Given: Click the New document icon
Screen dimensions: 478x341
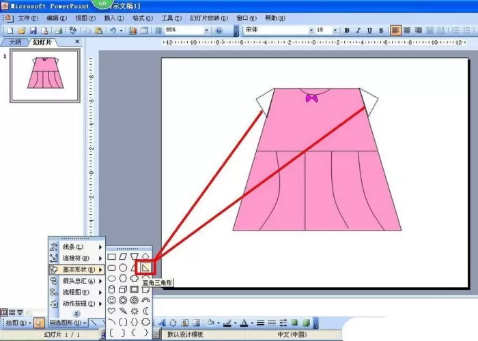Looking at the screenshot, I should (x=10, y=31).
